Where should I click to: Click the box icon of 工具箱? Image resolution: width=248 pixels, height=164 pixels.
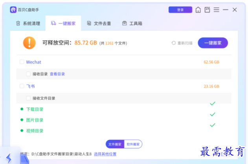coord(125,23)
